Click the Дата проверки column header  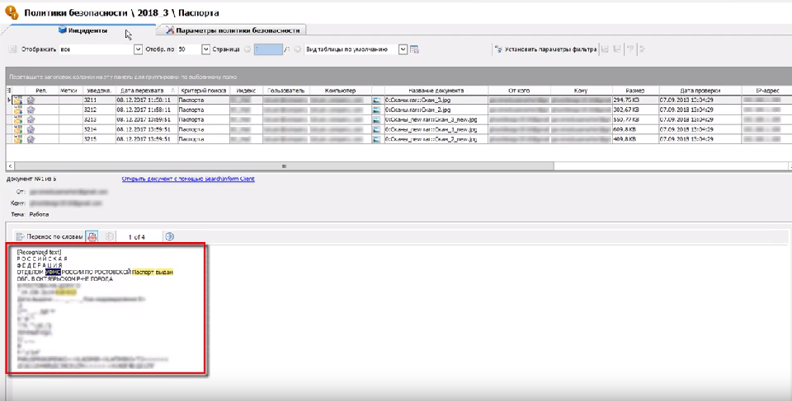(700, 91)
